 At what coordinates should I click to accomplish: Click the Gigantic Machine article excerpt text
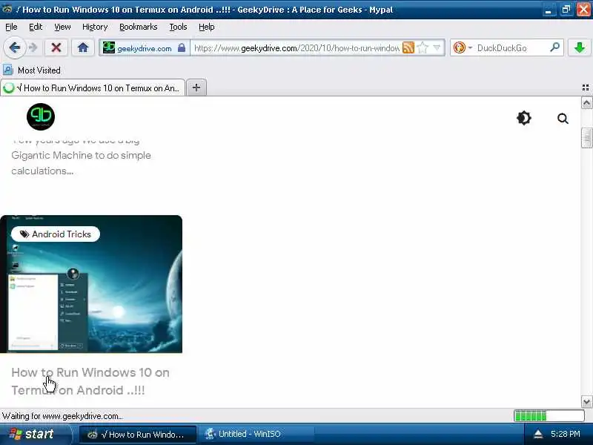click(81, 163)
